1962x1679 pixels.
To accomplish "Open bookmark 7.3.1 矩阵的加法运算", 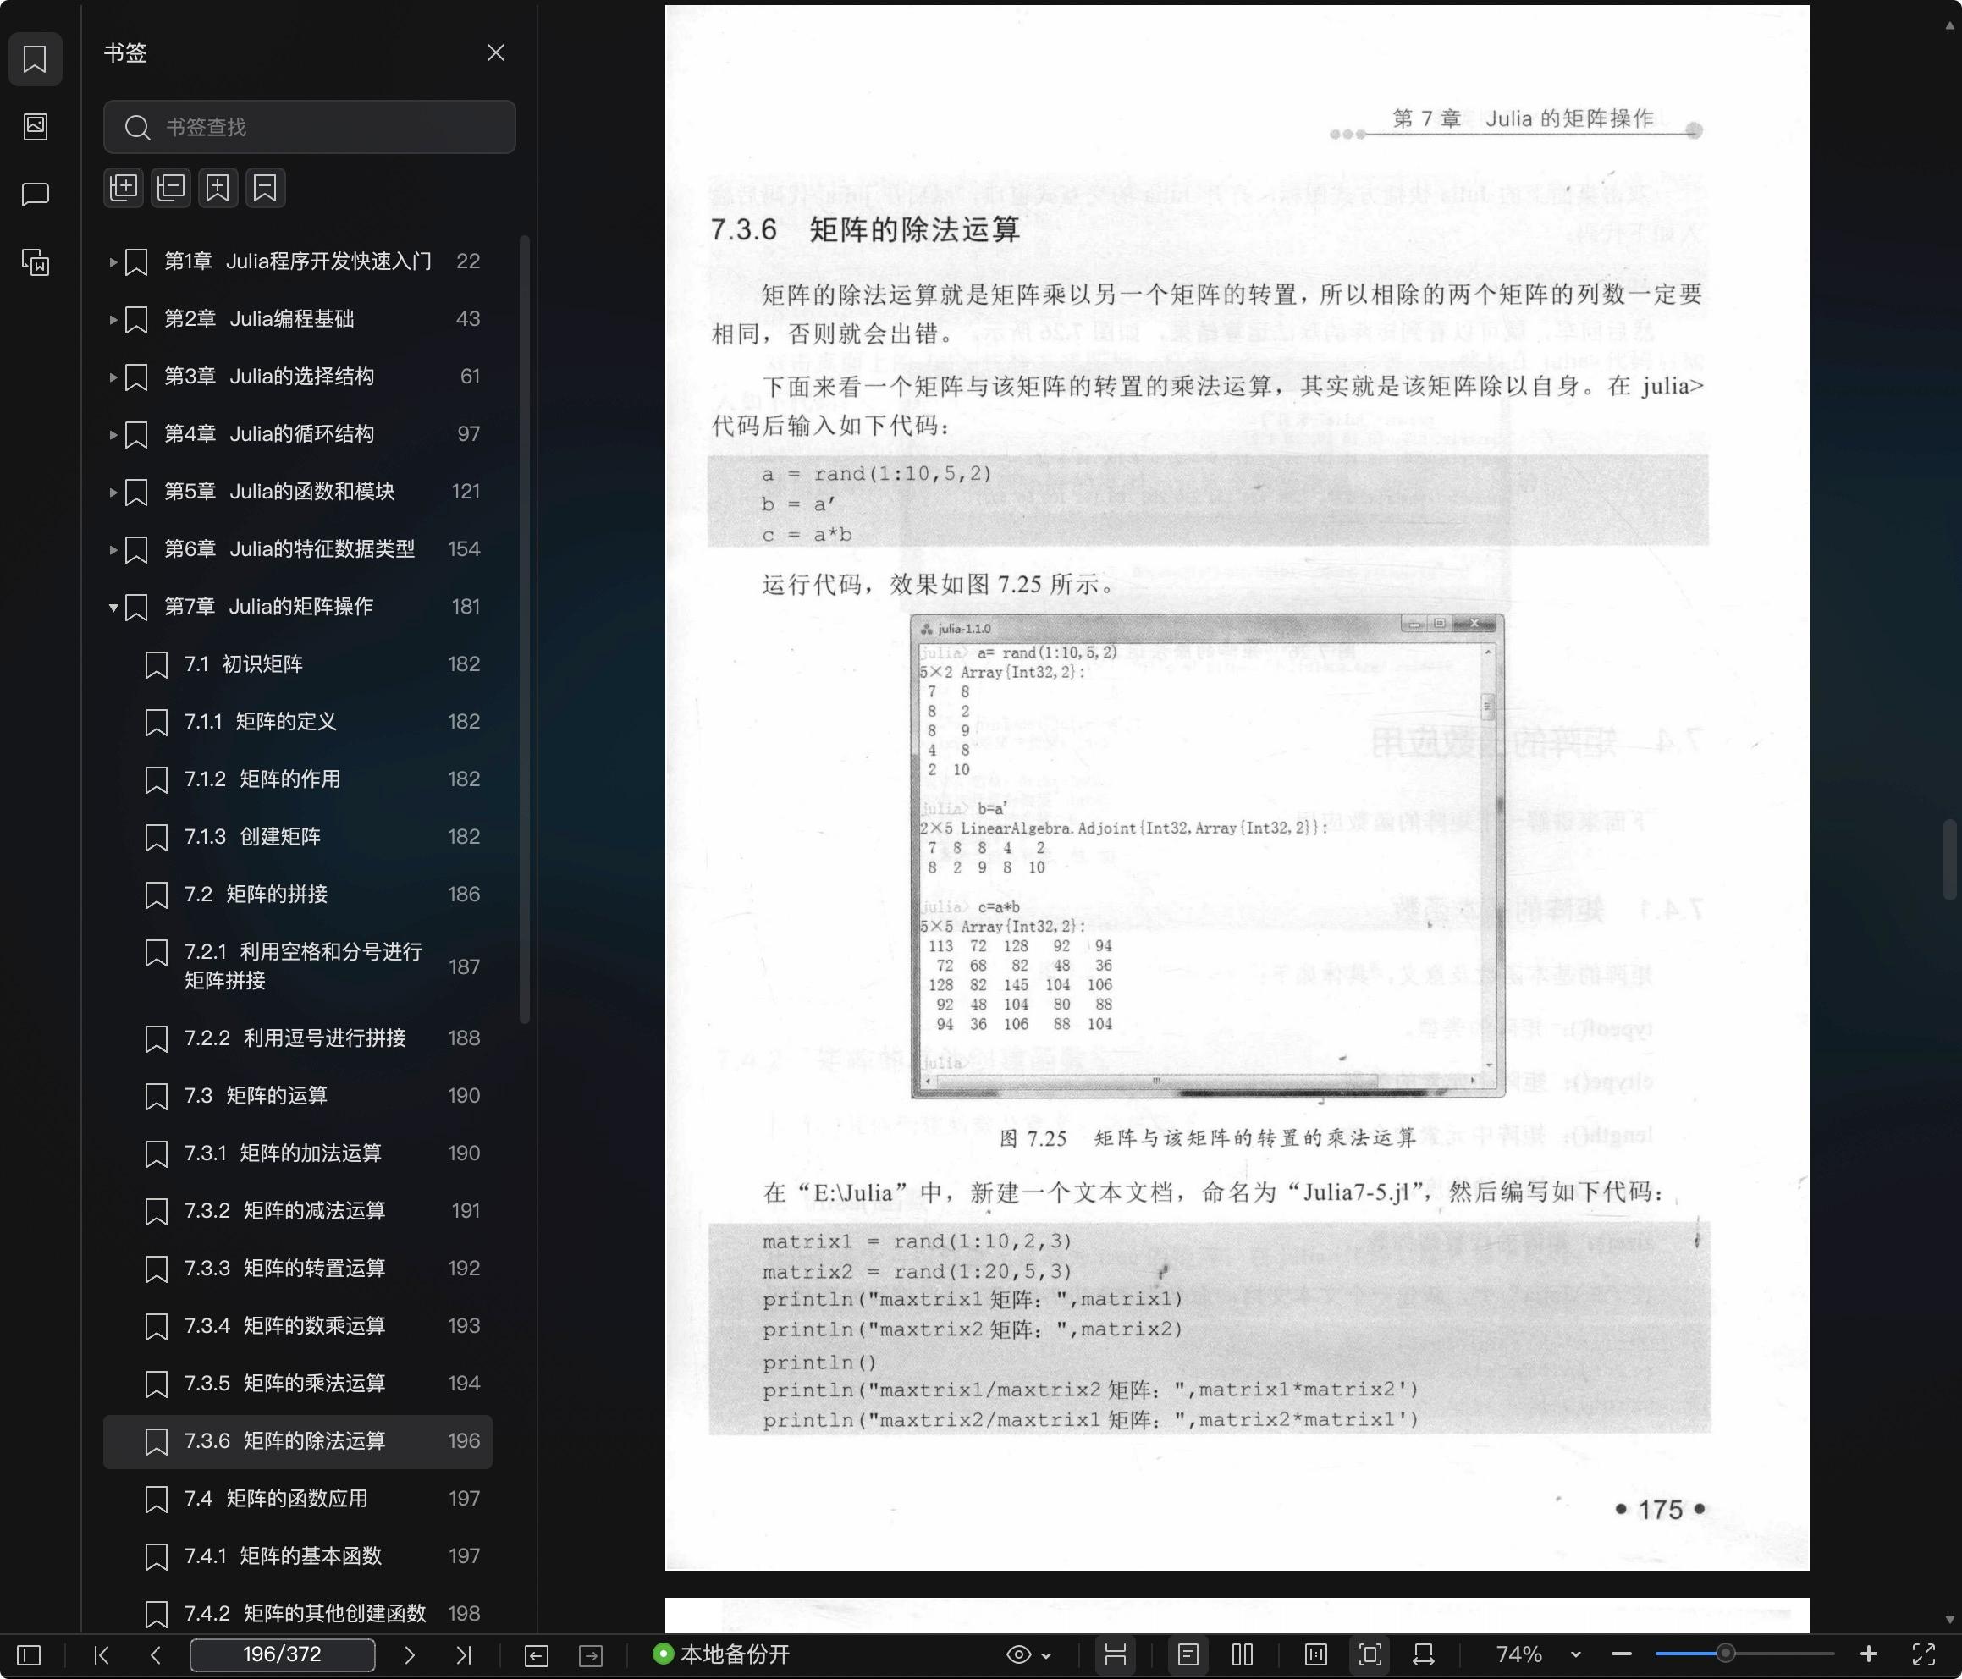I will [297, 1153].
